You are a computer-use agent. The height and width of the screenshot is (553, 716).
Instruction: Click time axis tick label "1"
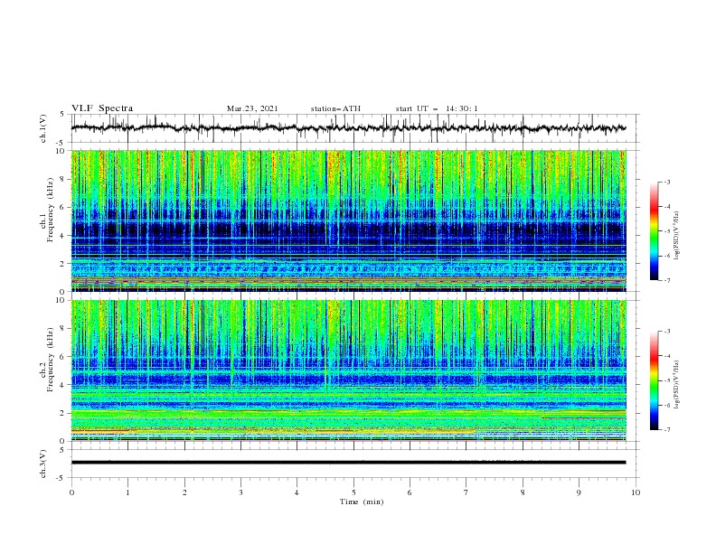(128, 492)
